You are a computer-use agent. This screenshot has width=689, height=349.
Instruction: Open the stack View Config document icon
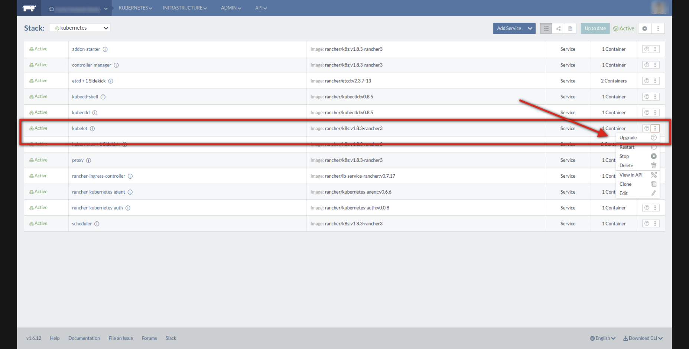tap(570, 28)
